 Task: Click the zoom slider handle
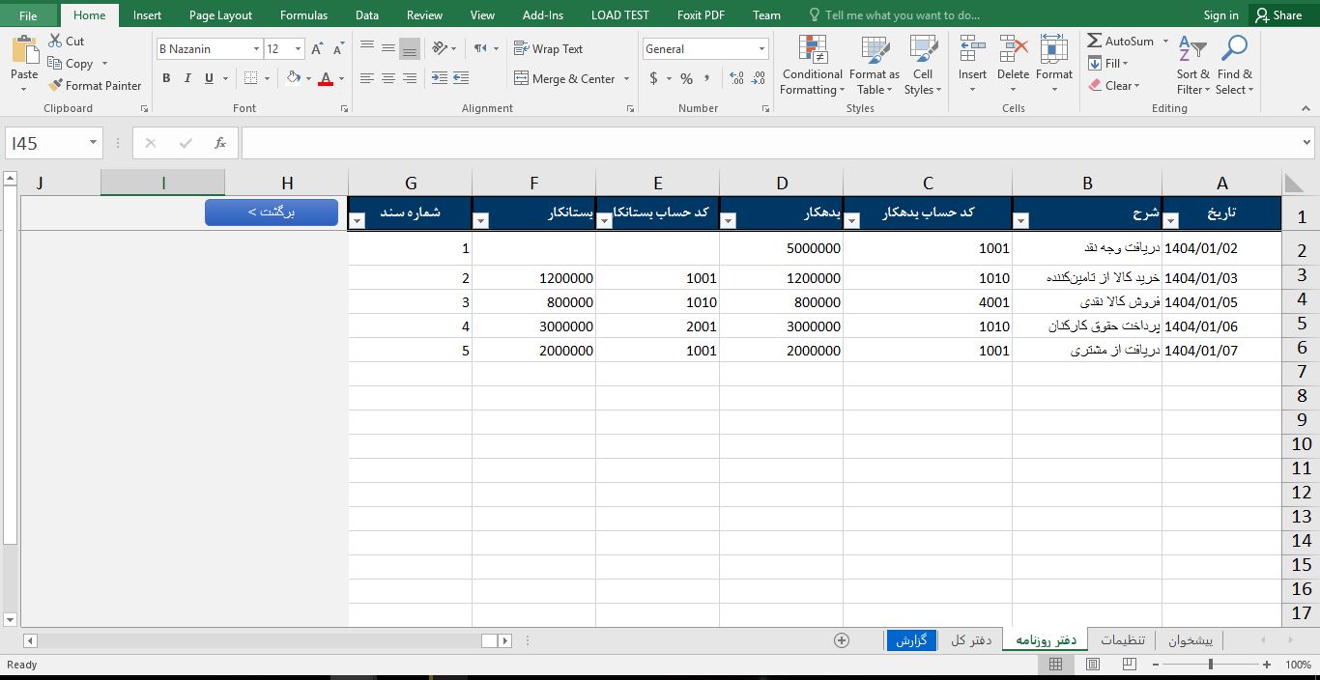click(1211, 665)
